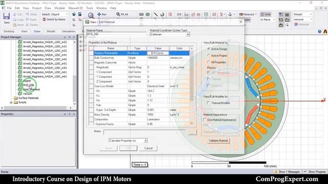Open the Model dropdown in the ribbon
This screenshot has height=184, width=328.
(x=303, y=14)
